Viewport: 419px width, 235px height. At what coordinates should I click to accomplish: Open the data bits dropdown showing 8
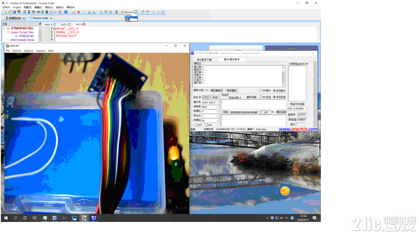click(210, 111)
